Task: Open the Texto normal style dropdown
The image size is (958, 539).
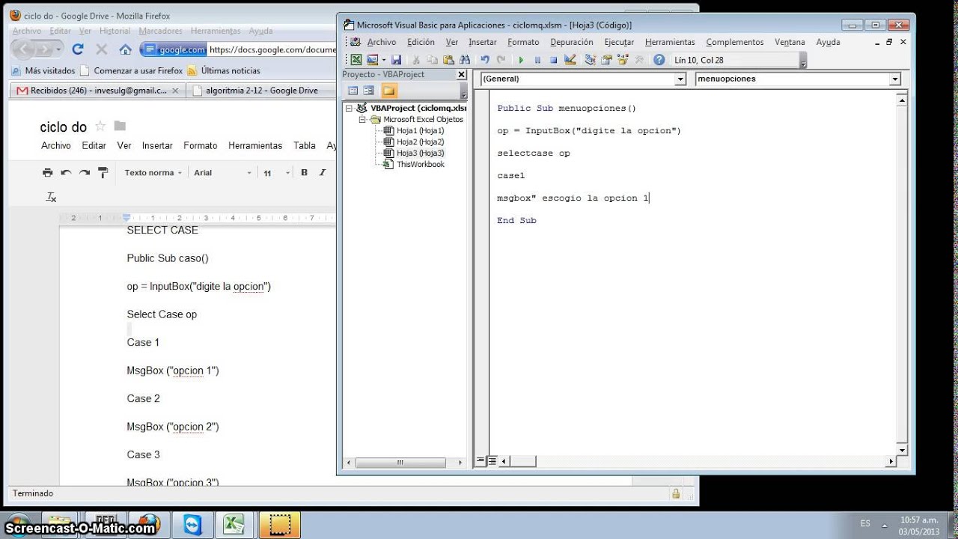Action: [x=153, y=172]
